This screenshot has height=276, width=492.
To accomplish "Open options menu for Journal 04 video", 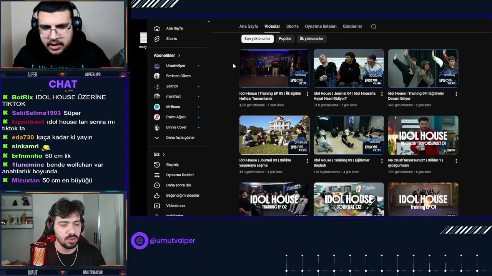I will point(382,94).
